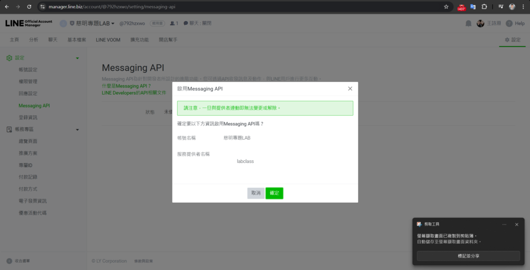Screen dimensions: 530x270
Task: Open the 什麼是Messaging API？ link
Action: pyautogui.click(x=126, y=86)
